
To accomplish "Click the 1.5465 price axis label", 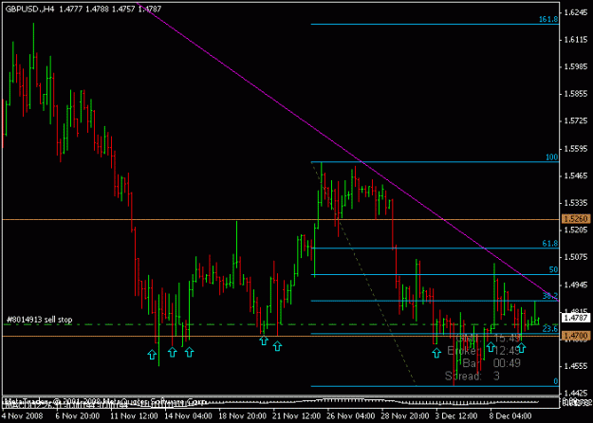I will tap(576, 176).
